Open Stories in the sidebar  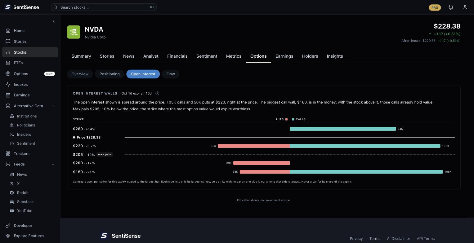pyautogui.click(x=30, y=42)
